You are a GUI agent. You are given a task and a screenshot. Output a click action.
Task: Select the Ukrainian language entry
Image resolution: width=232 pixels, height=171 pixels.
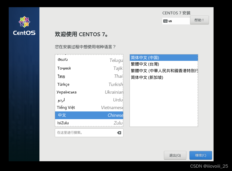click(x=89, y=92)
